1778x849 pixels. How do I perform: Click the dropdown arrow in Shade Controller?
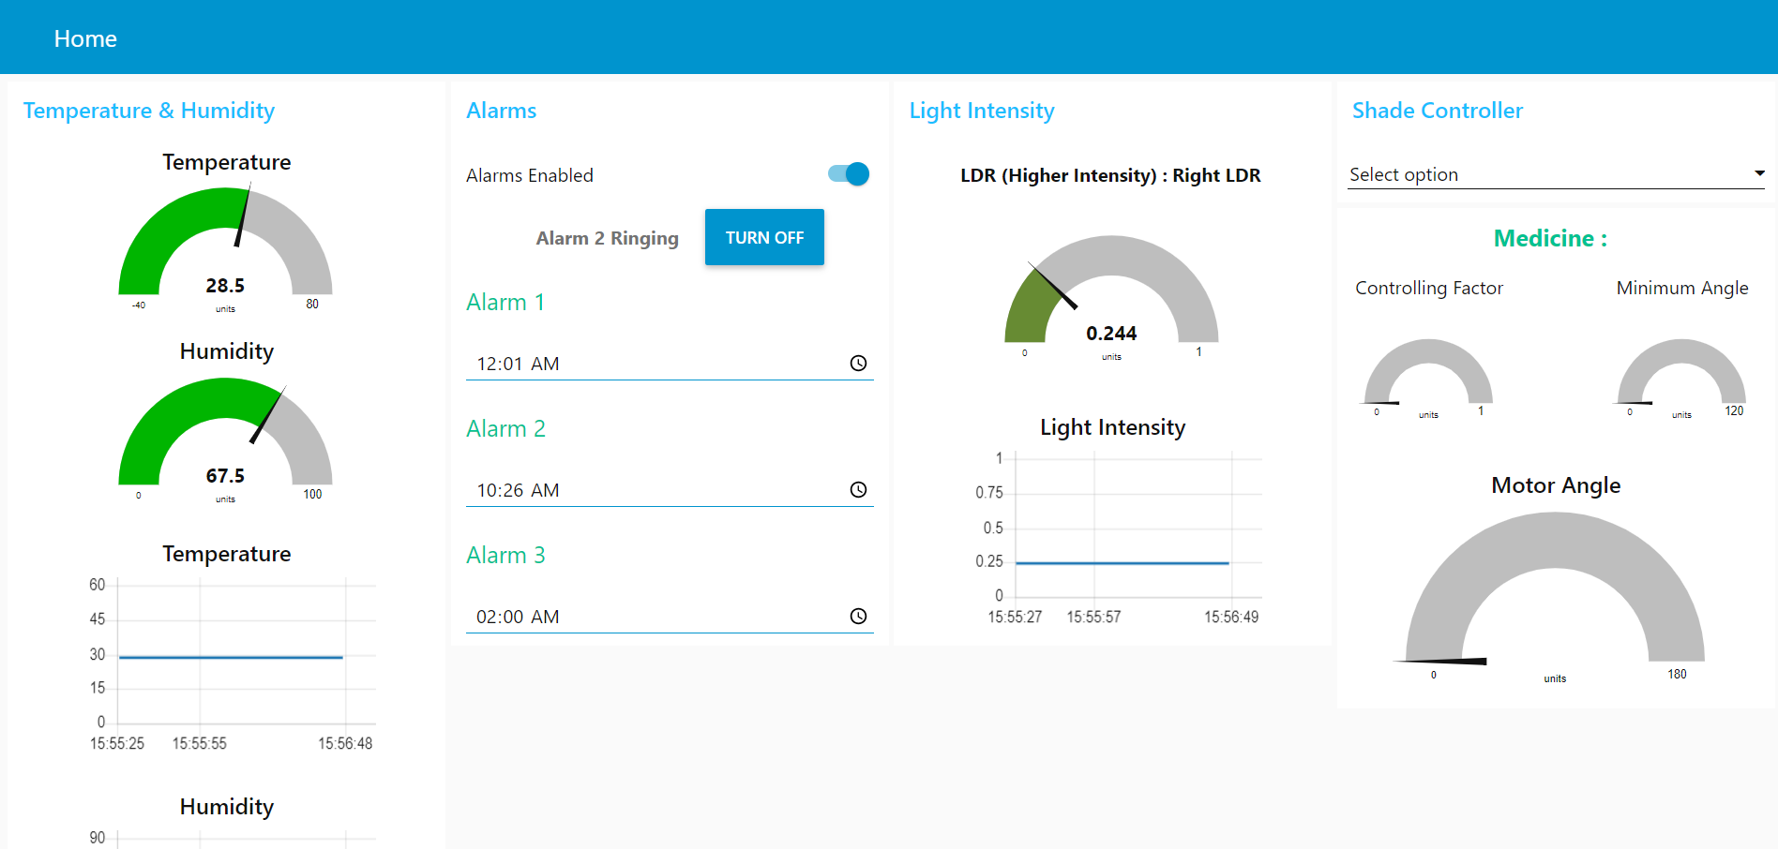[1759, 173]
